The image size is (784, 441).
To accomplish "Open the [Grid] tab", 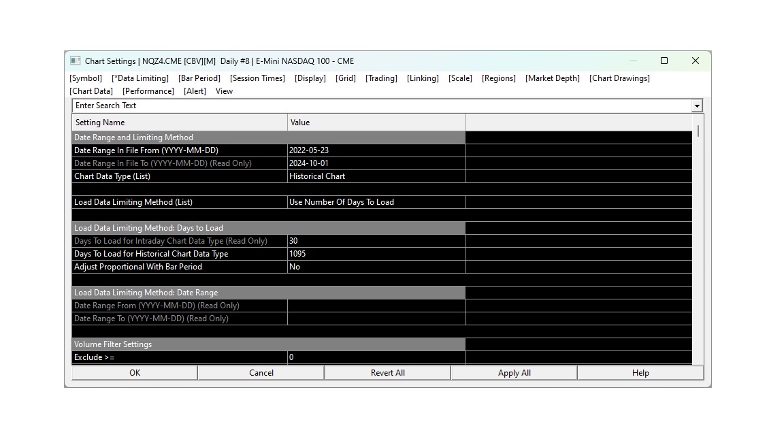I will point(346,78).
